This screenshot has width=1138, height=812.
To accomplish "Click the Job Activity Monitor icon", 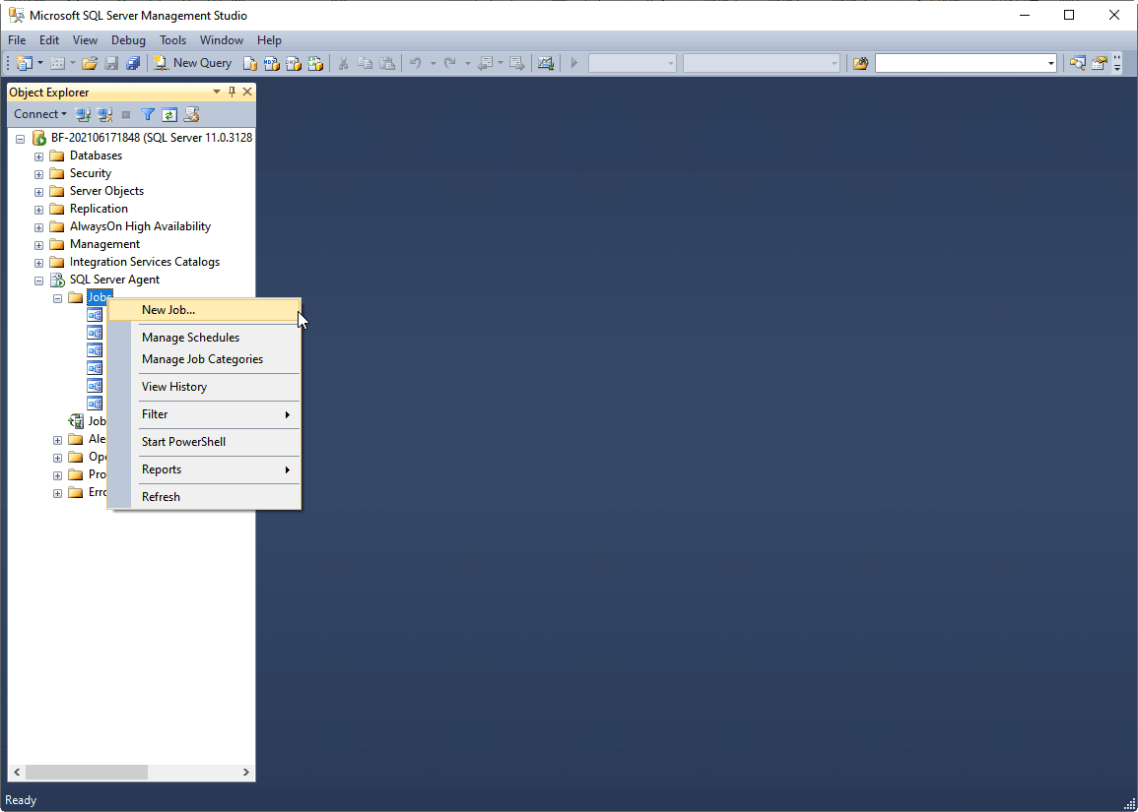I will (x=76, y=421).
